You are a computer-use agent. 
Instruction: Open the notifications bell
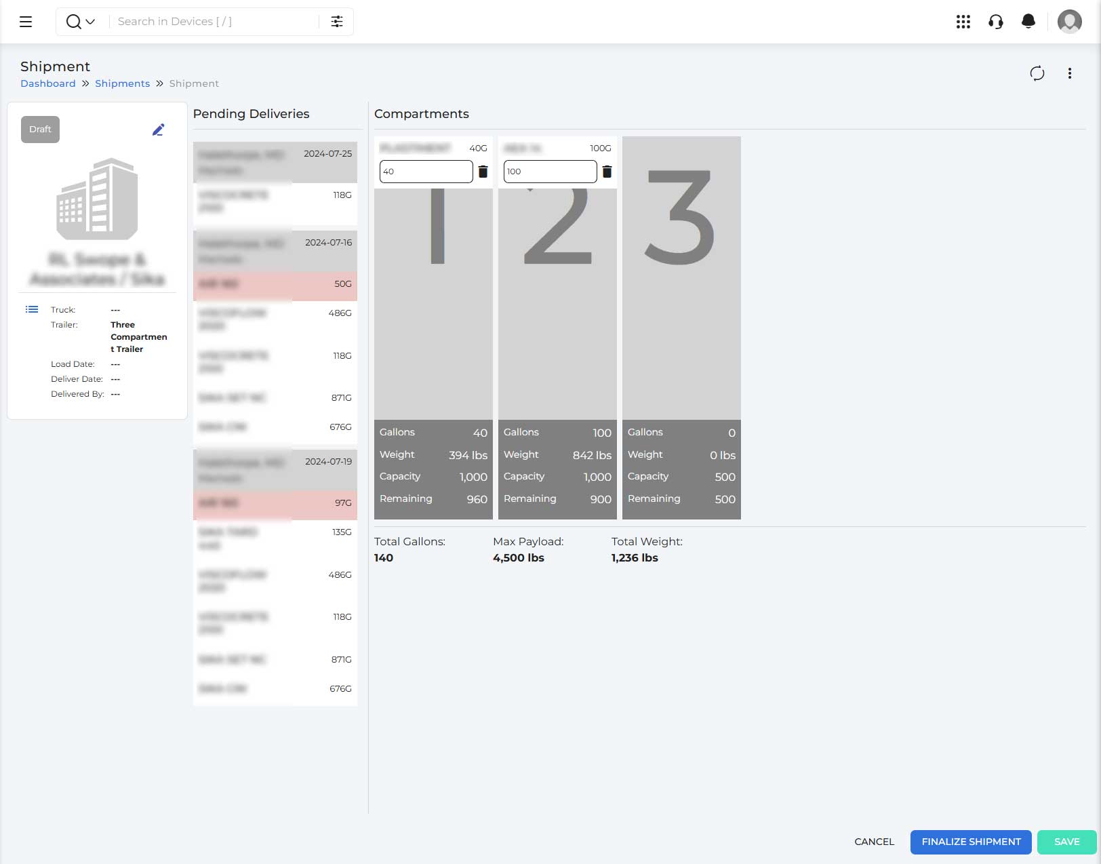point(1028,22)
